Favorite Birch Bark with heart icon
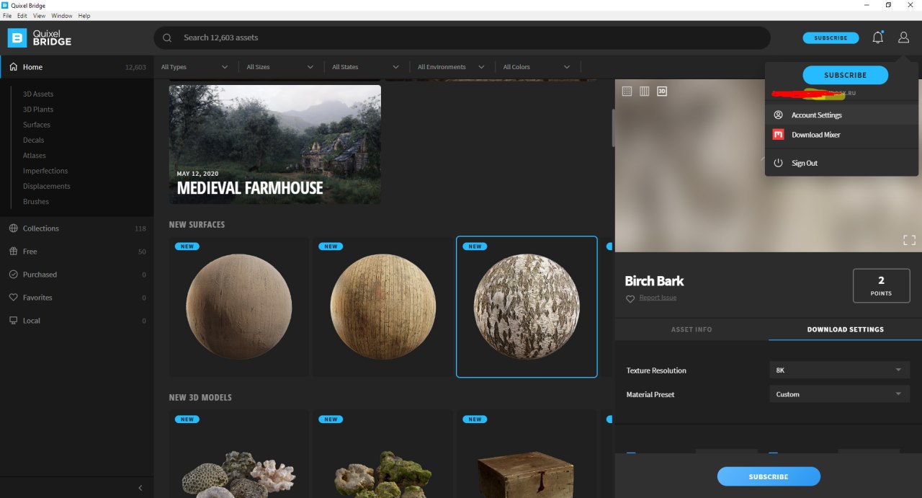 (630, 298)
